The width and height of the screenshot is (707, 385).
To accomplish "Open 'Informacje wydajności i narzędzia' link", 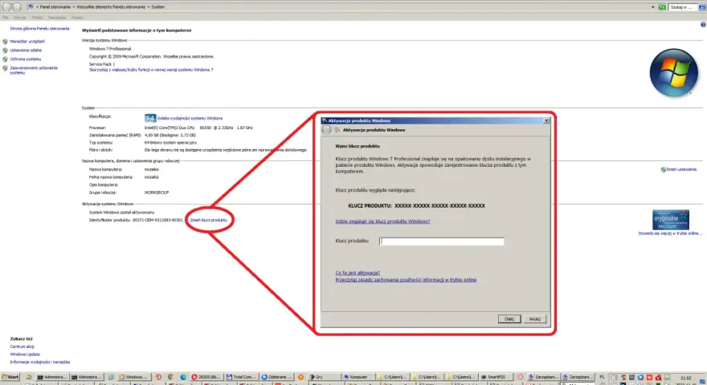I will [x=39, y=362].
